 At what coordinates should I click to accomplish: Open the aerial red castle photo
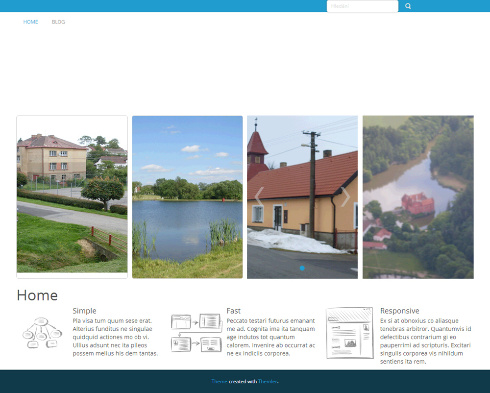[x=418, y=197]
